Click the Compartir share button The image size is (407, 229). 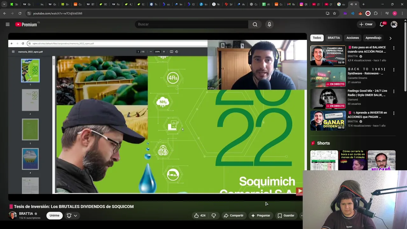(234, 216)
